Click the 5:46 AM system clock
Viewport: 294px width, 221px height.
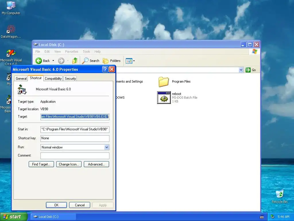pos(283,217)
